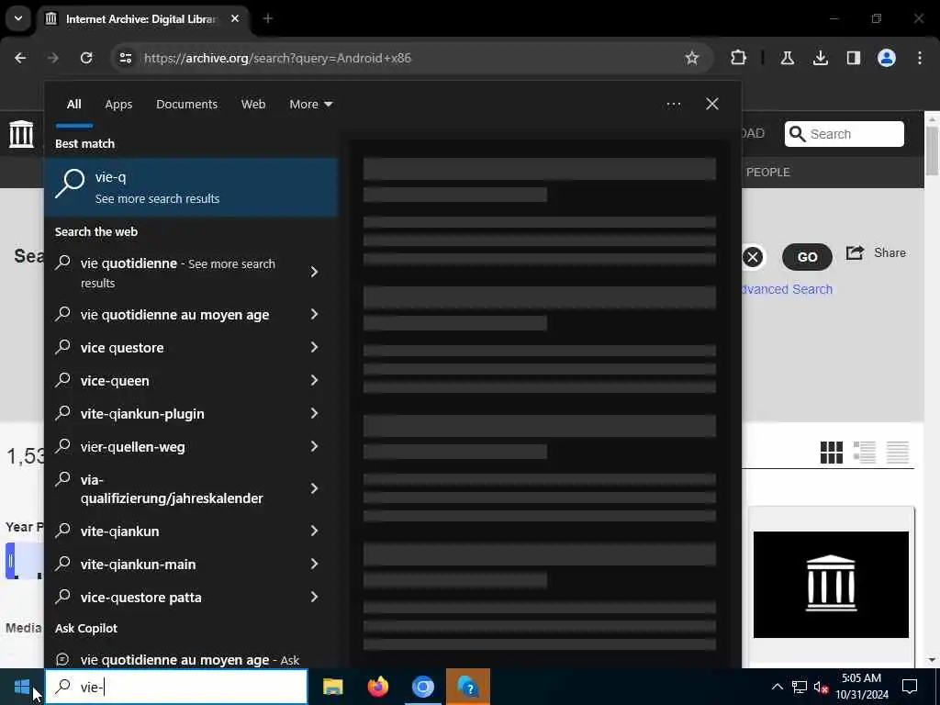The width and height of the screenshot is (940, 705).
Task: Open the vie-q best match result
Action: 191,187
